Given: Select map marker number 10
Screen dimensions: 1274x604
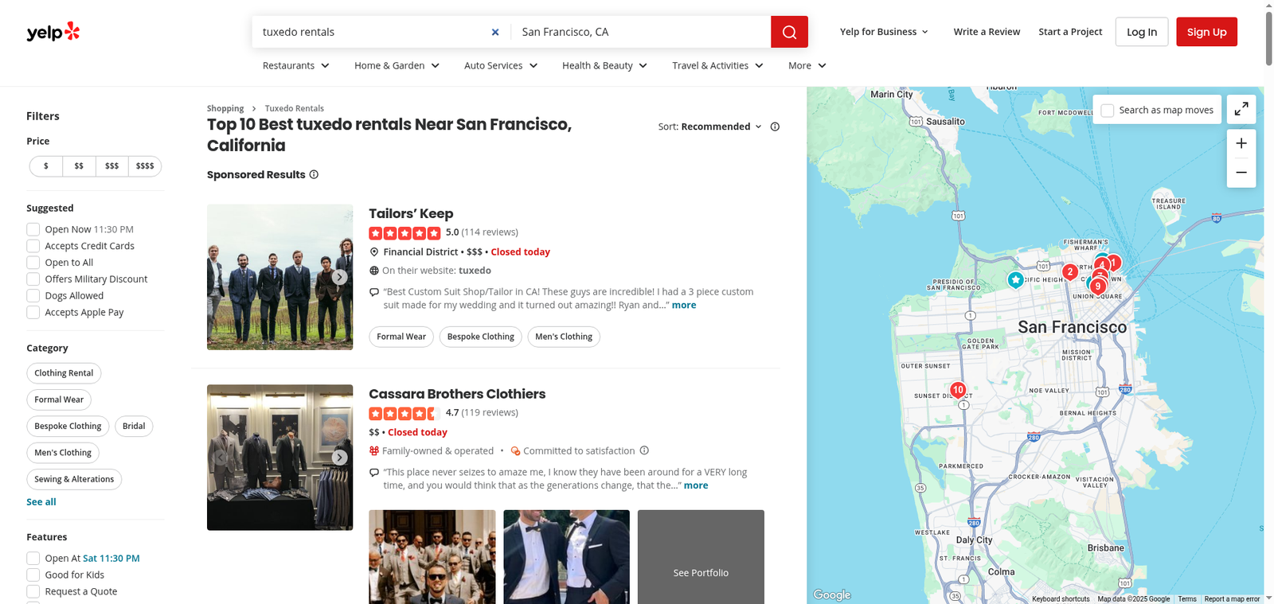Looking at the screenshot, I should [958, 390].
